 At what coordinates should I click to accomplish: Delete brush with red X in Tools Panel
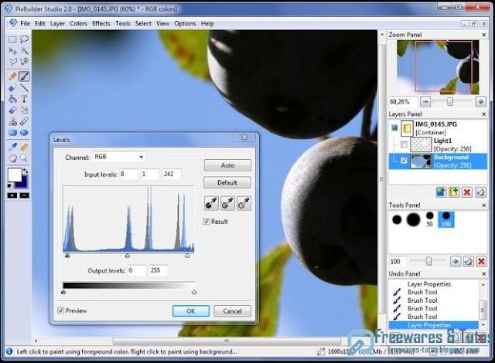[x=481, y=261]
